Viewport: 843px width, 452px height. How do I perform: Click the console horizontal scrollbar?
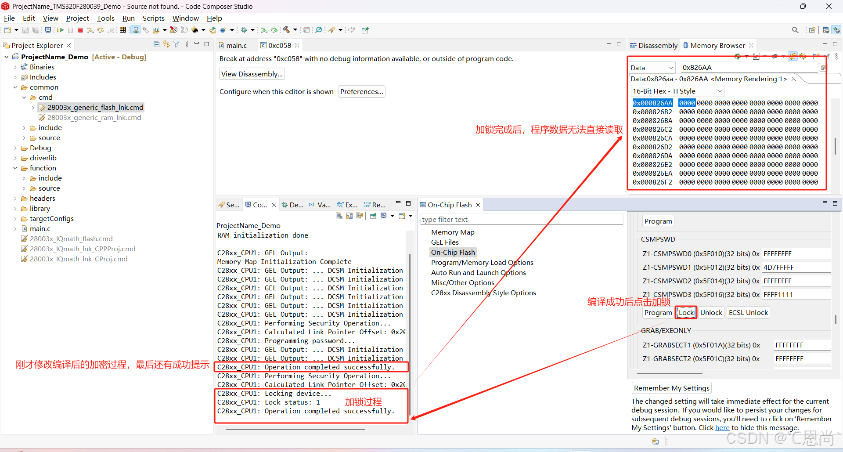click(295, 429)
